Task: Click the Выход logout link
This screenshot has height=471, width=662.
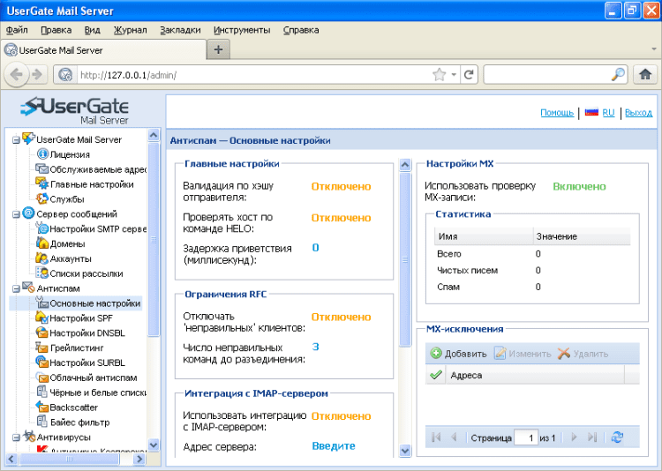Action: tap(638, 113)
